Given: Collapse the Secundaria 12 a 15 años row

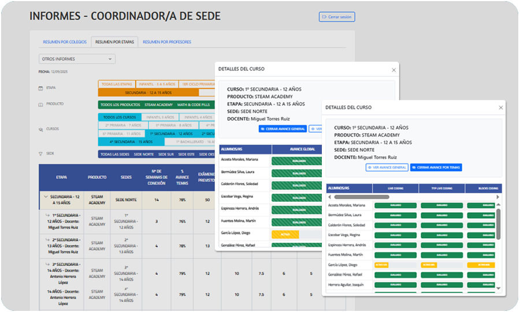Looking at the screenshot, I should (46, 197).
